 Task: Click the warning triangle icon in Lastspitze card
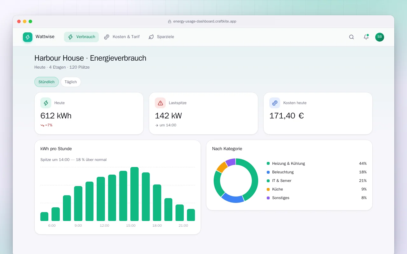click(x=160, y=103)
